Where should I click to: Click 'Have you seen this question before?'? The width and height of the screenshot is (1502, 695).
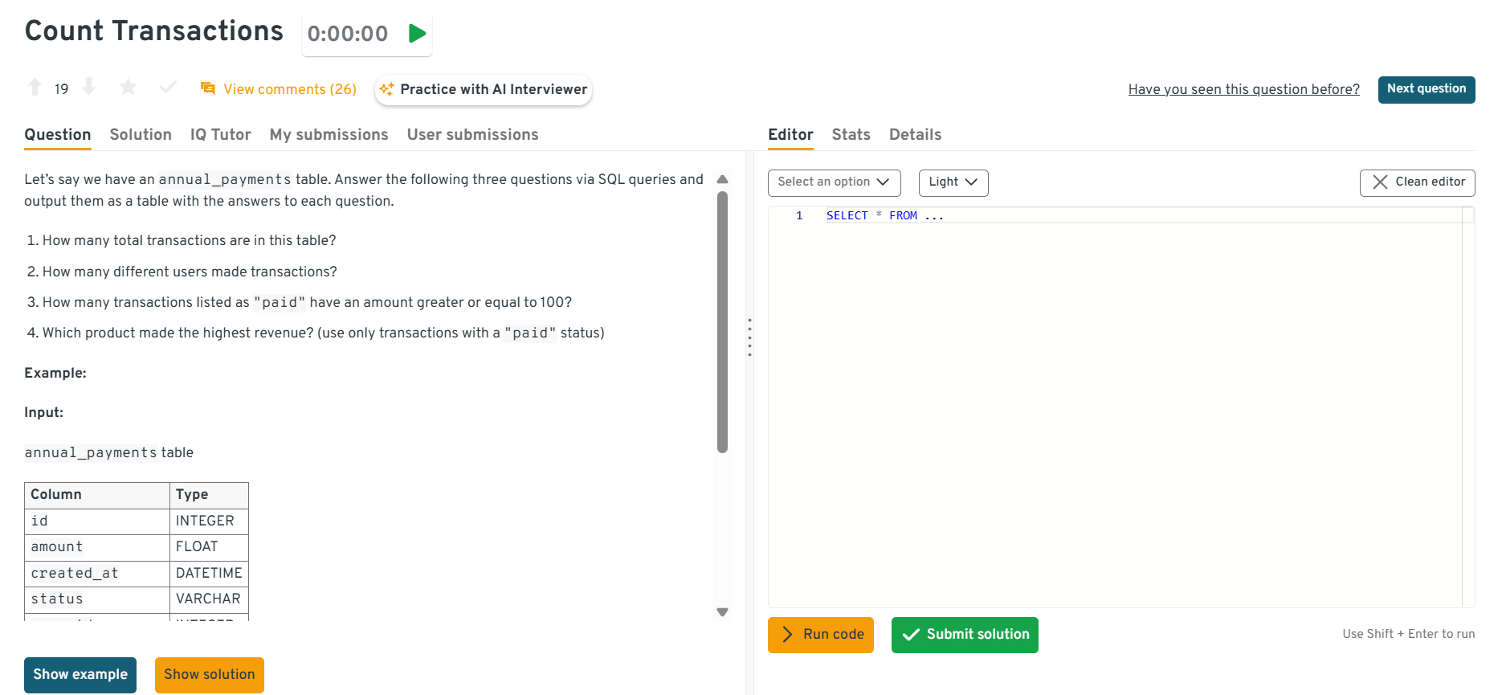(x=1243, y=89)
